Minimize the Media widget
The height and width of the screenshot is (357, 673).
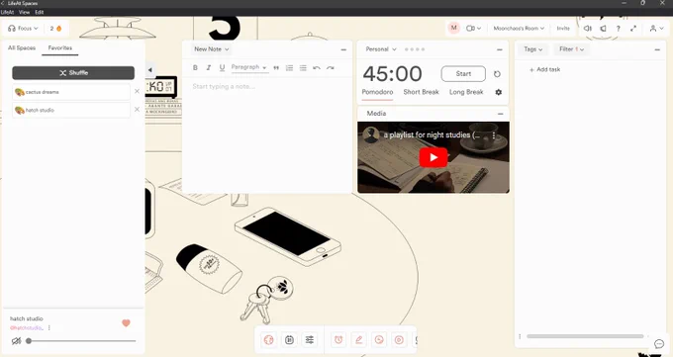[500, 114]
